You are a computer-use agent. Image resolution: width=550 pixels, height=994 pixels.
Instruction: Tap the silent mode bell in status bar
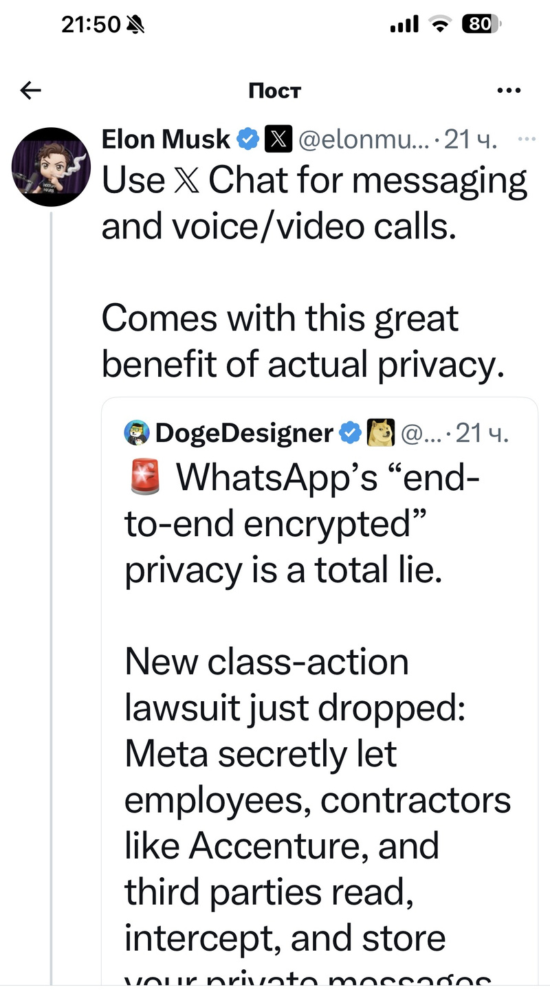click(135, 25)
